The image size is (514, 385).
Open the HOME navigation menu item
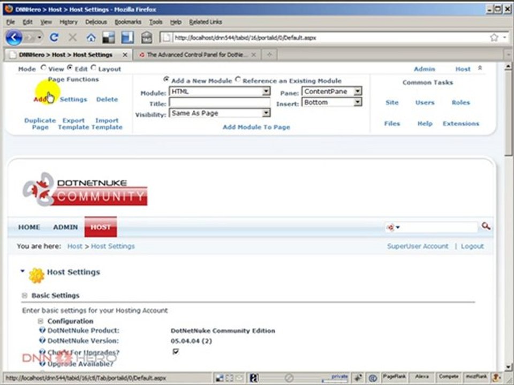tap(29, 227)
